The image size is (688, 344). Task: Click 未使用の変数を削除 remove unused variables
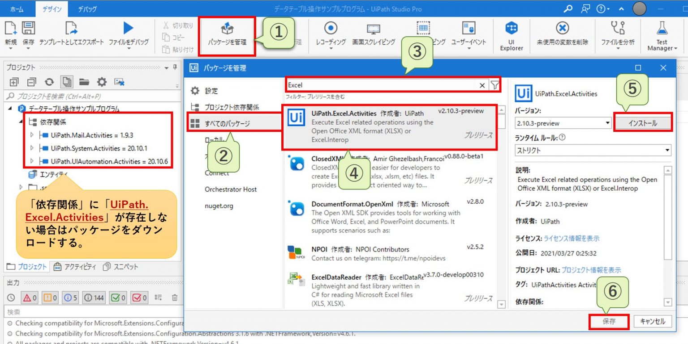click(x=562, y=34)
